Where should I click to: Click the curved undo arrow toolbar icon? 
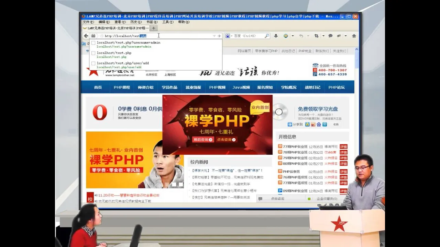(x=301, y=36)
